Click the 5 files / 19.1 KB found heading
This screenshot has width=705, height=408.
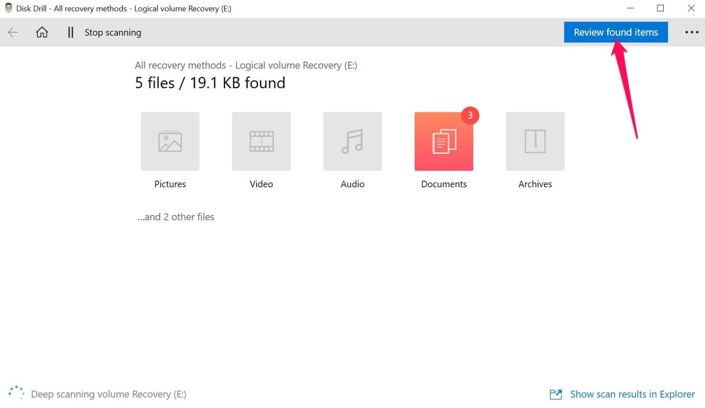click(x=210, y=82)
